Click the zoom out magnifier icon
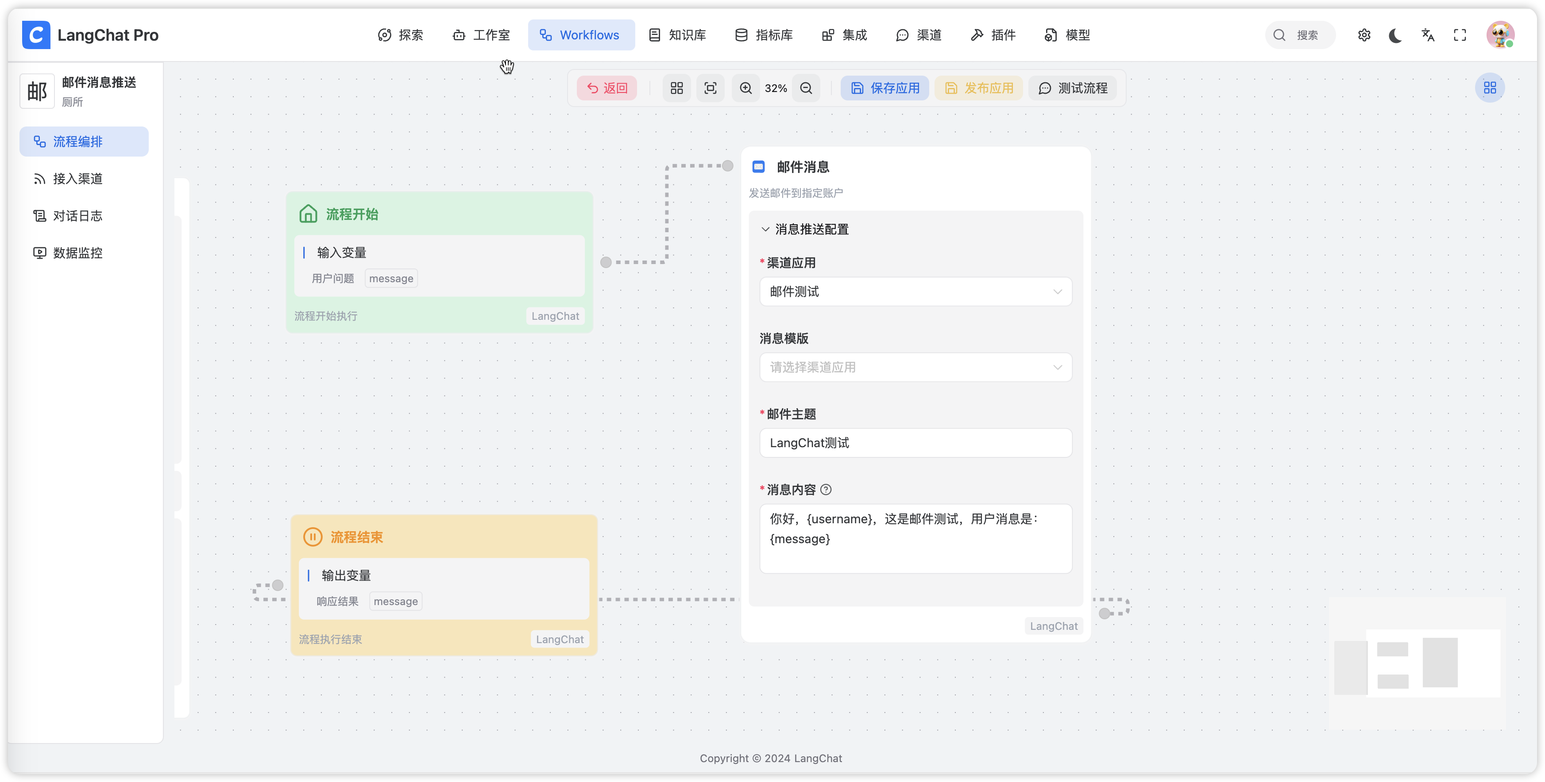The width and height of the screenshot is (1545, 782). click(x=806, y=88)
